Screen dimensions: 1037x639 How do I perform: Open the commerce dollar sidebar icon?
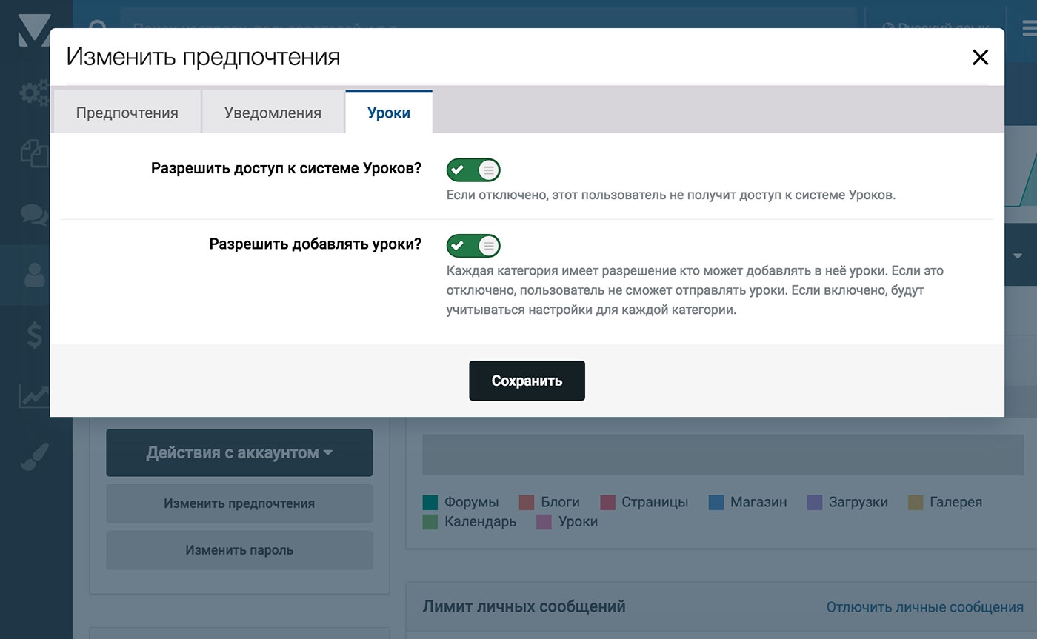tap(34, 335)
